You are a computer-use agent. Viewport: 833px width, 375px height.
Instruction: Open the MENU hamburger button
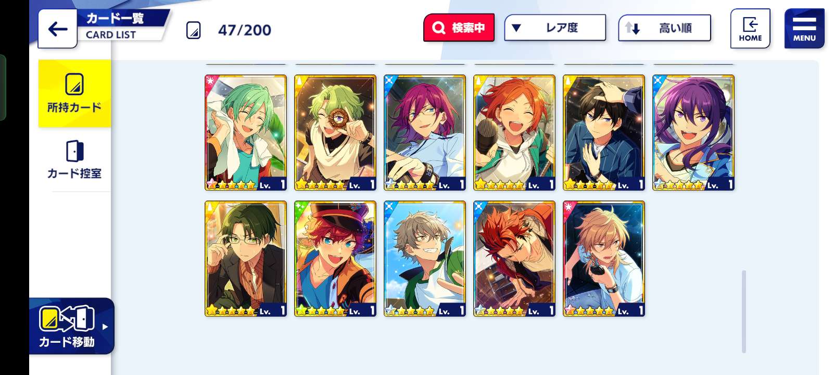tap(804, 29)
